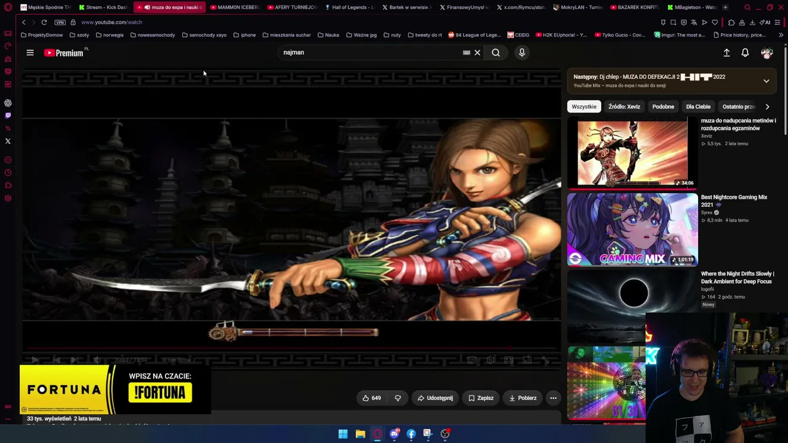The height and width of the screenshot is (443, 788).
Task: Like the video with 649 likes
Action: [372, 398]
